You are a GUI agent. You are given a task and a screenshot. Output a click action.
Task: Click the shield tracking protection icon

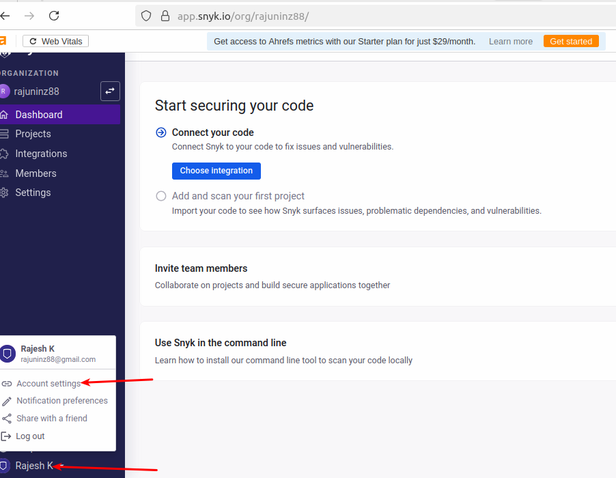[x=146, y=16]
